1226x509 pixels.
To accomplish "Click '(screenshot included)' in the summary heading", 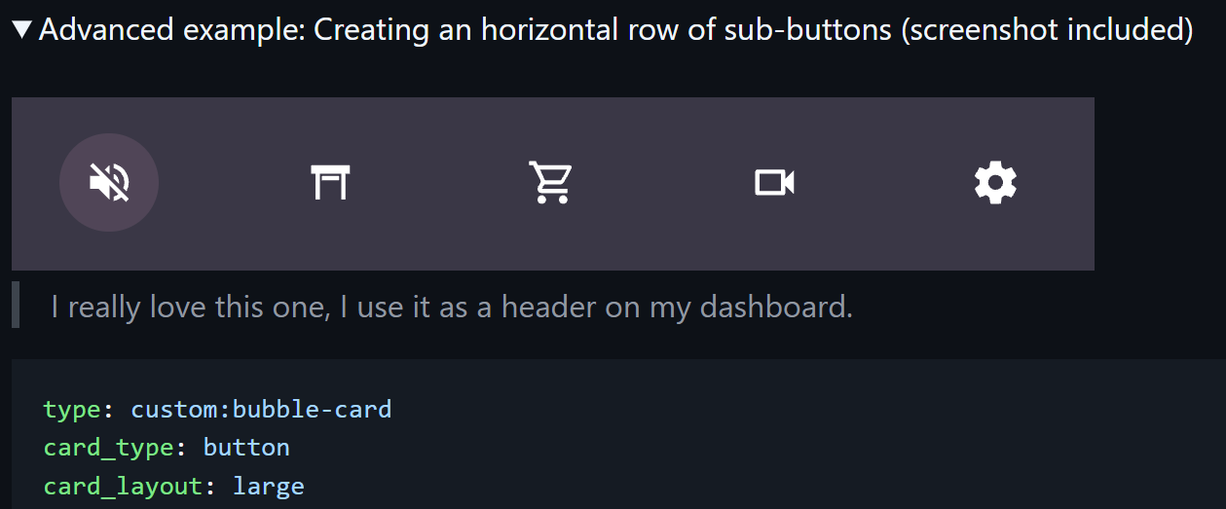I will pyautogui.click(x=1047, y=30).
